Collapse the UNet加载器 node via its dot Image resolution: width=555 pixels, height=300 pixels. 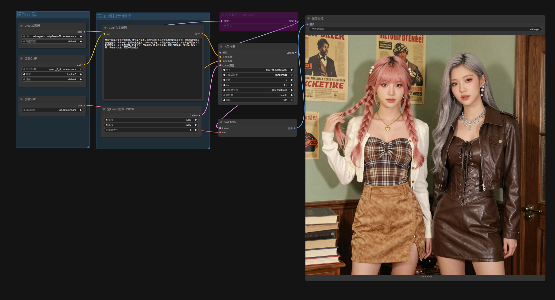21,26
